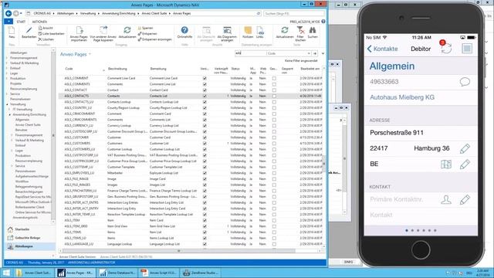This screenshot has width=494, height=278.
Task: Collapse the Anwendung Einrichtung tree node
Action: 10,115
